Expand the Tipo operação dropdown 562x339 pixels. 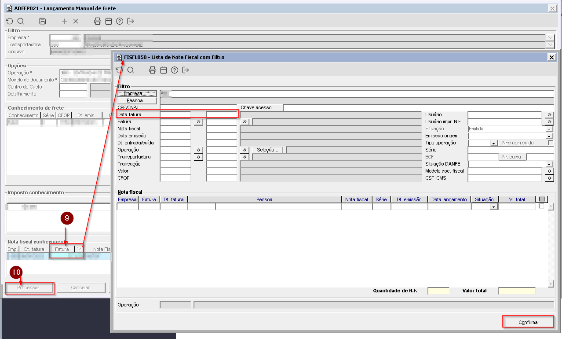point(494,143)
